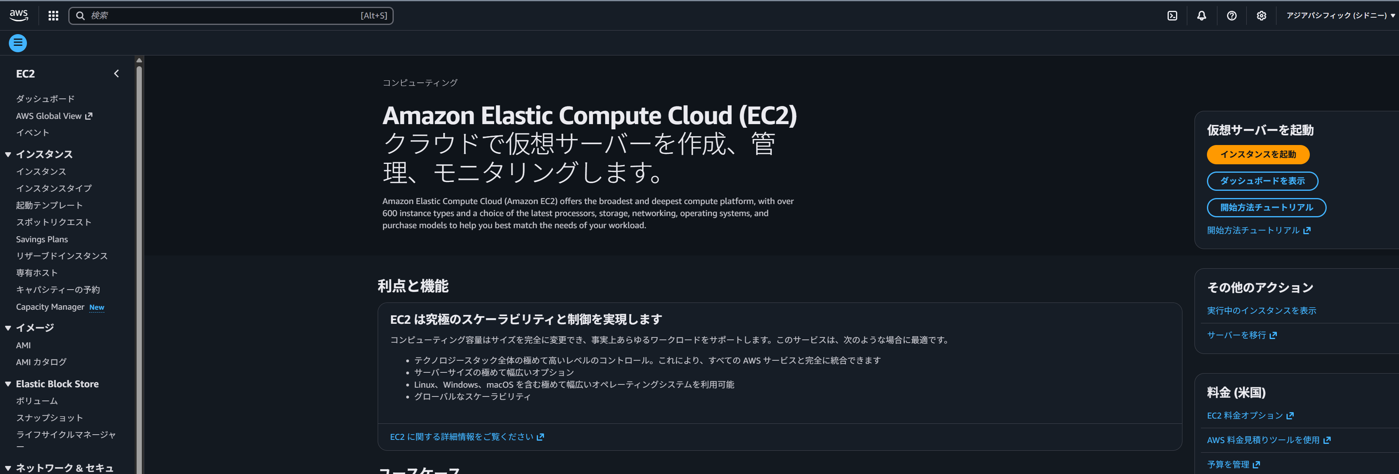
Task: Open the AMI カタログ sidebar page
Action: (x=41, y=362)
